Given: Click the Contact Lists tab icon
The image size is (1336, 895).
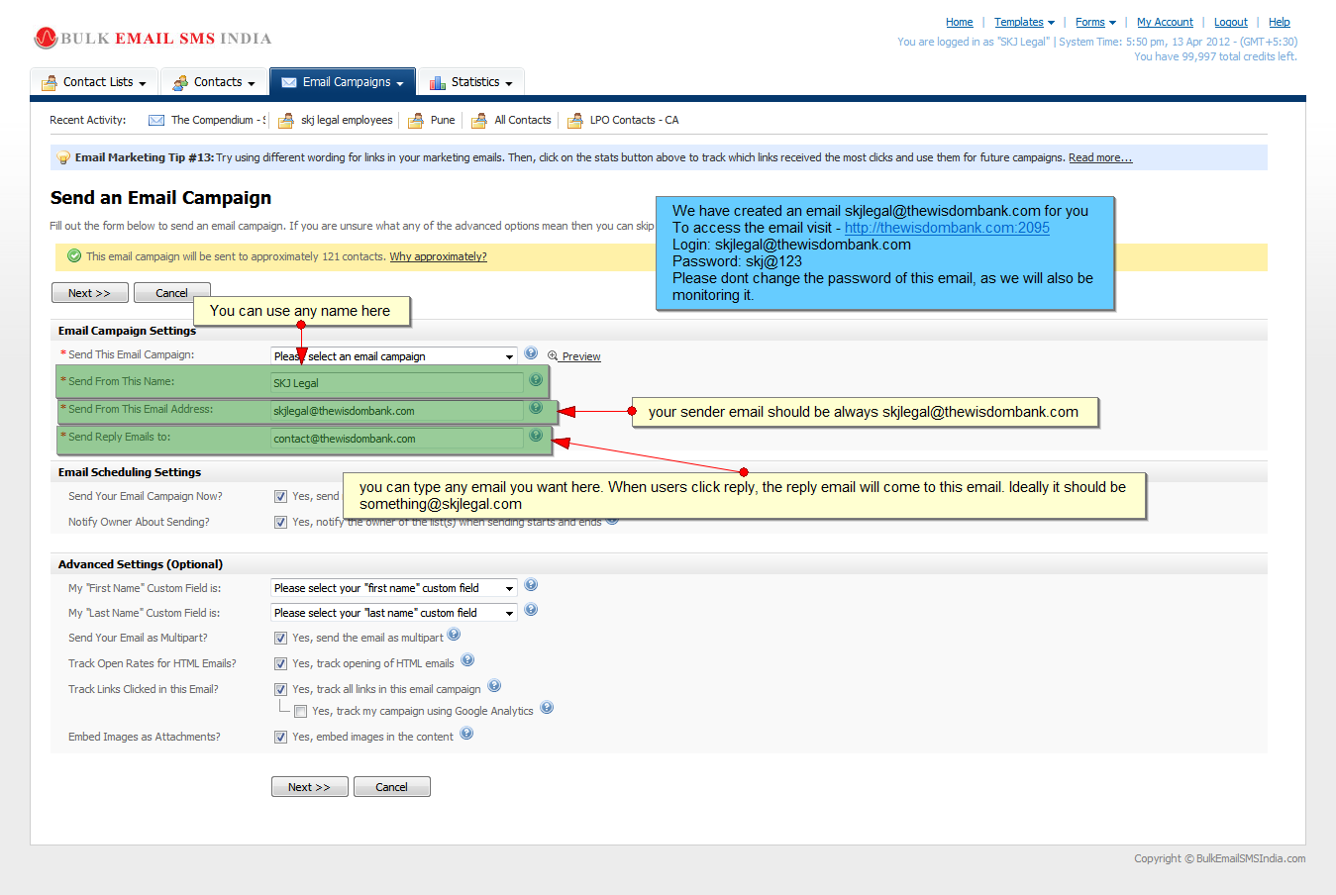Looking at the screenshot, I should [49, 83].
